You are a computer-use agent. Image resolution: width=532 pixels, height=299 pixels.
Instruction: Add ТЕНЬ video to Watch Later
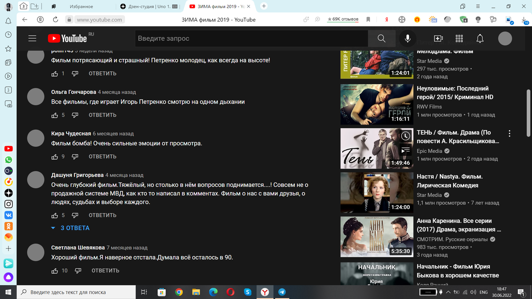(x=405, y=136)
